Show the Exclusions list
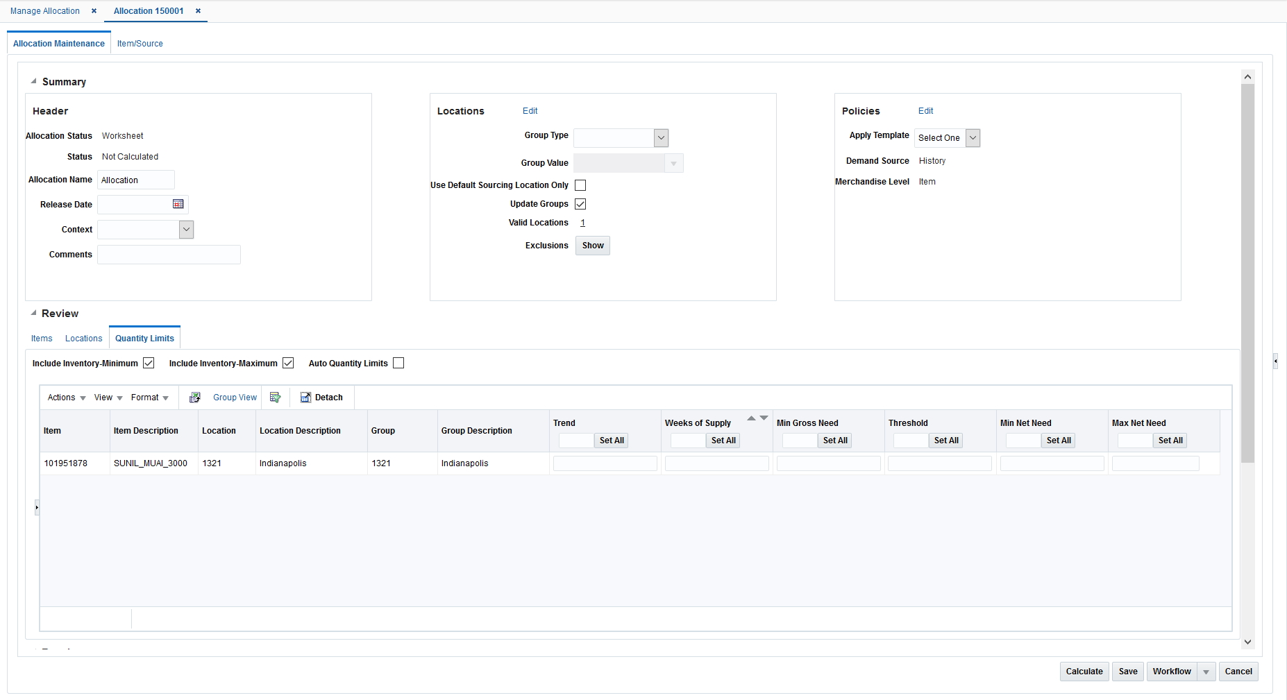1287x700 pixels. [592, 245]
